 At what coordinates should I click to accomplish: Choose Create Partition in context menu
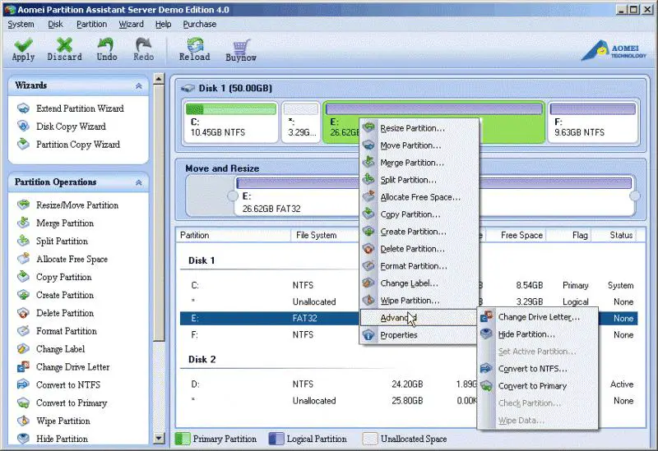tap(419, 232)
